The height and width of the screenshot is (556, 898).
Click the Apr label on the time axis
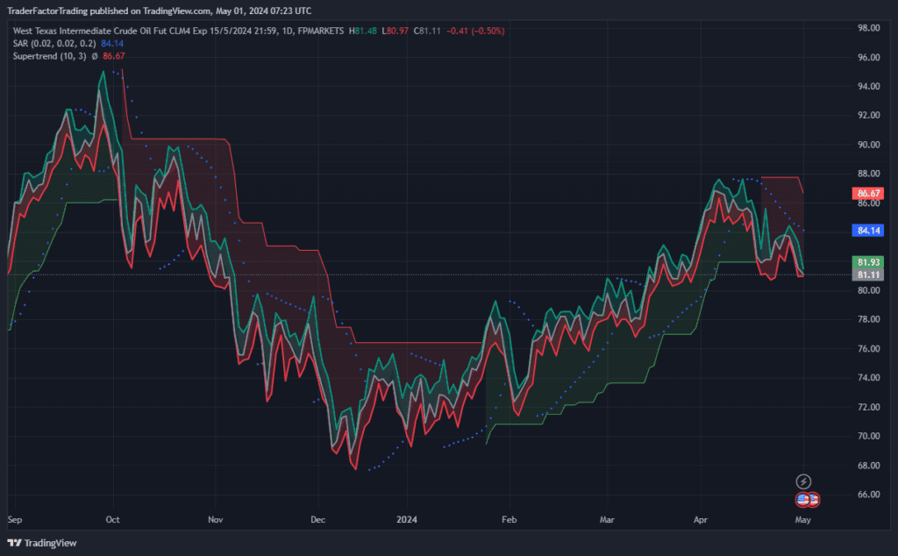click(701, 520)
